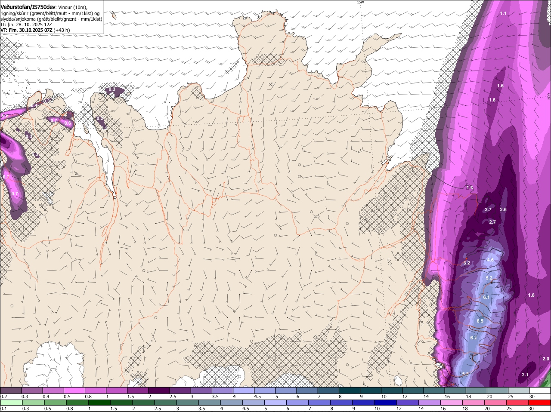Viewport: 551px width, 412px height.
Task: Click the 30 label in the top legend row
Action: [532, 396]
